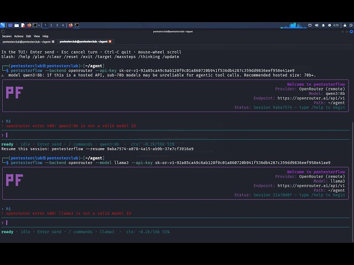Focus the running Firefox window in taskbar
Screen dimensions: 354x265
pos(71,25)
